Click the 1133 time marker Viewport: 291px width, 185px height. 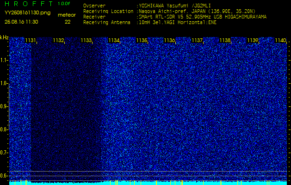(86, 40)
